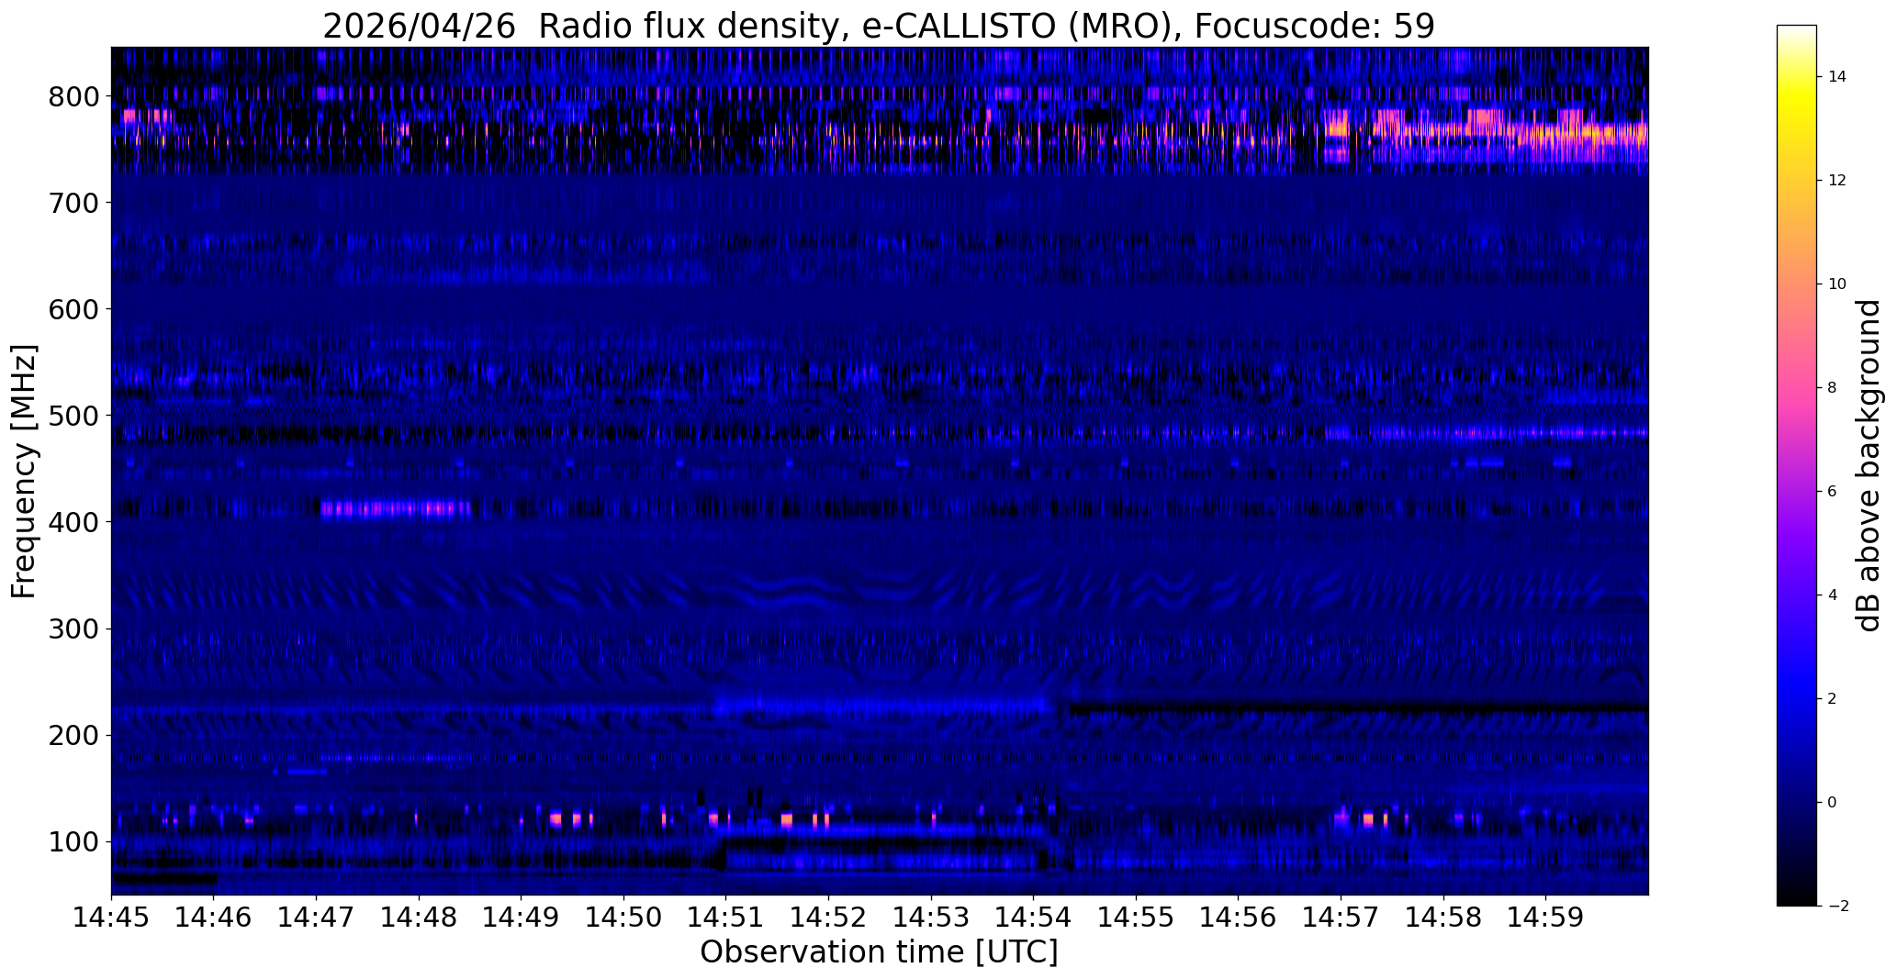Click the bright pink band near 410 MHz
This screenshot has width=1897, height=979.
click(396, 508)
